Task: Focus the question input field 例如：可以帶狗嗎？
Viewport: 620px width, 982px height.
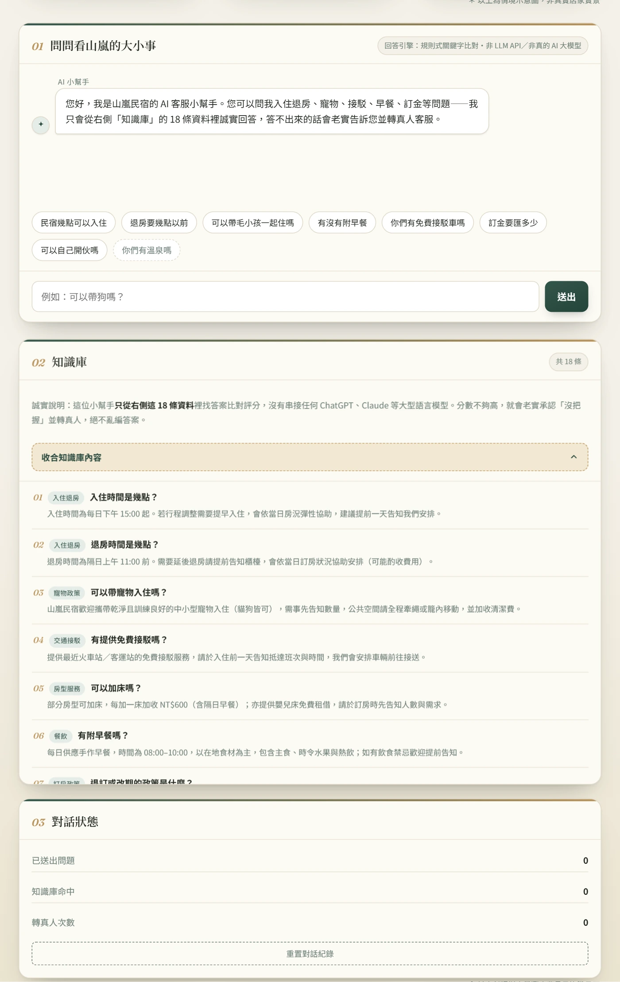Action: (x=285, y=296)
